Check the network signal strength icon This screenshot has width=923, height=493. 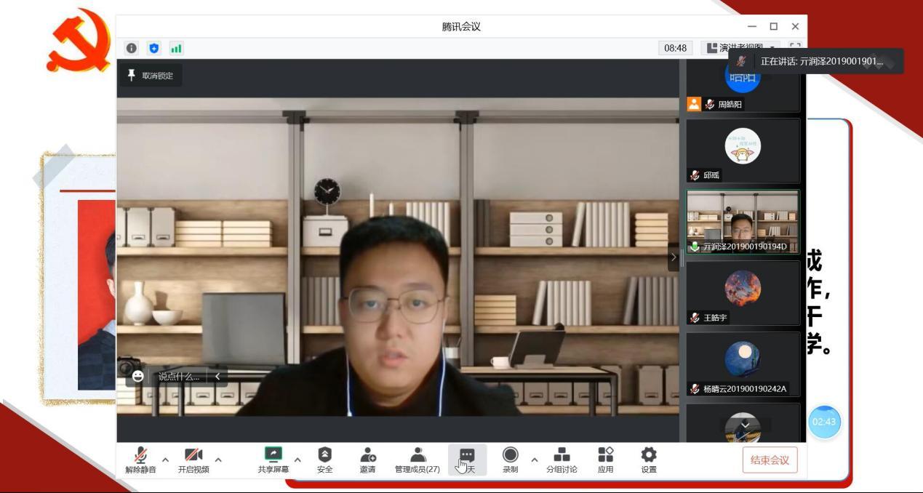tap(176, 48)
